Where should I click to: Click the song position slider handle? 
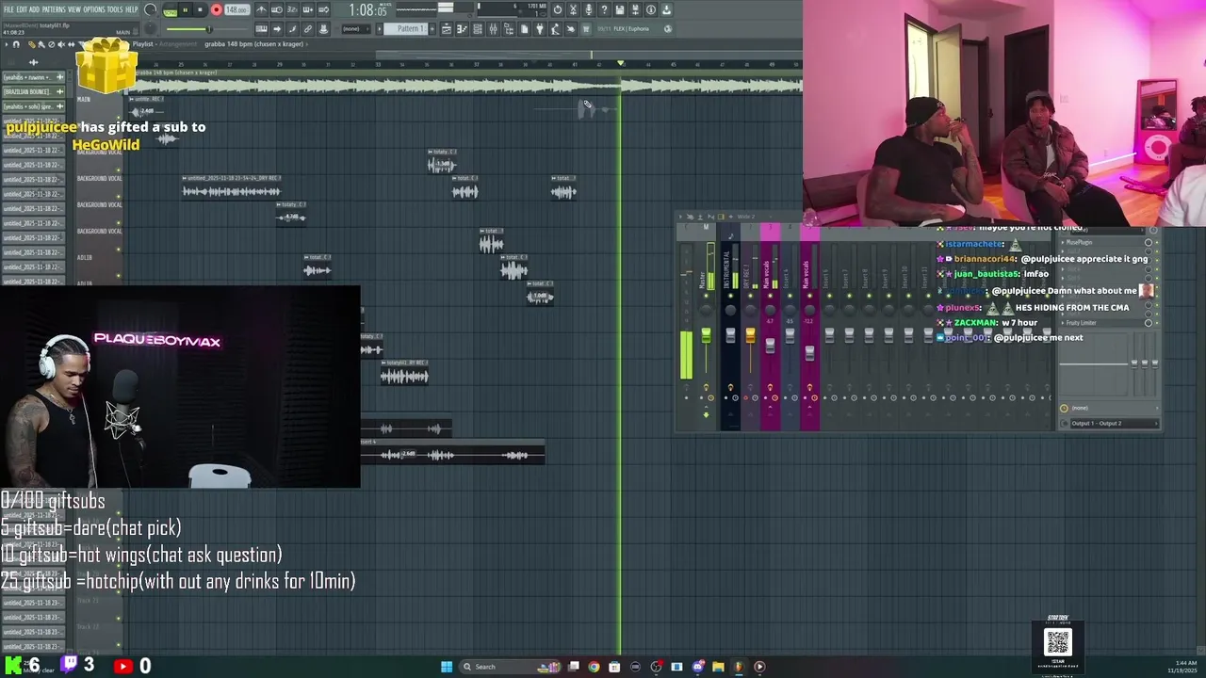point(209,29)
